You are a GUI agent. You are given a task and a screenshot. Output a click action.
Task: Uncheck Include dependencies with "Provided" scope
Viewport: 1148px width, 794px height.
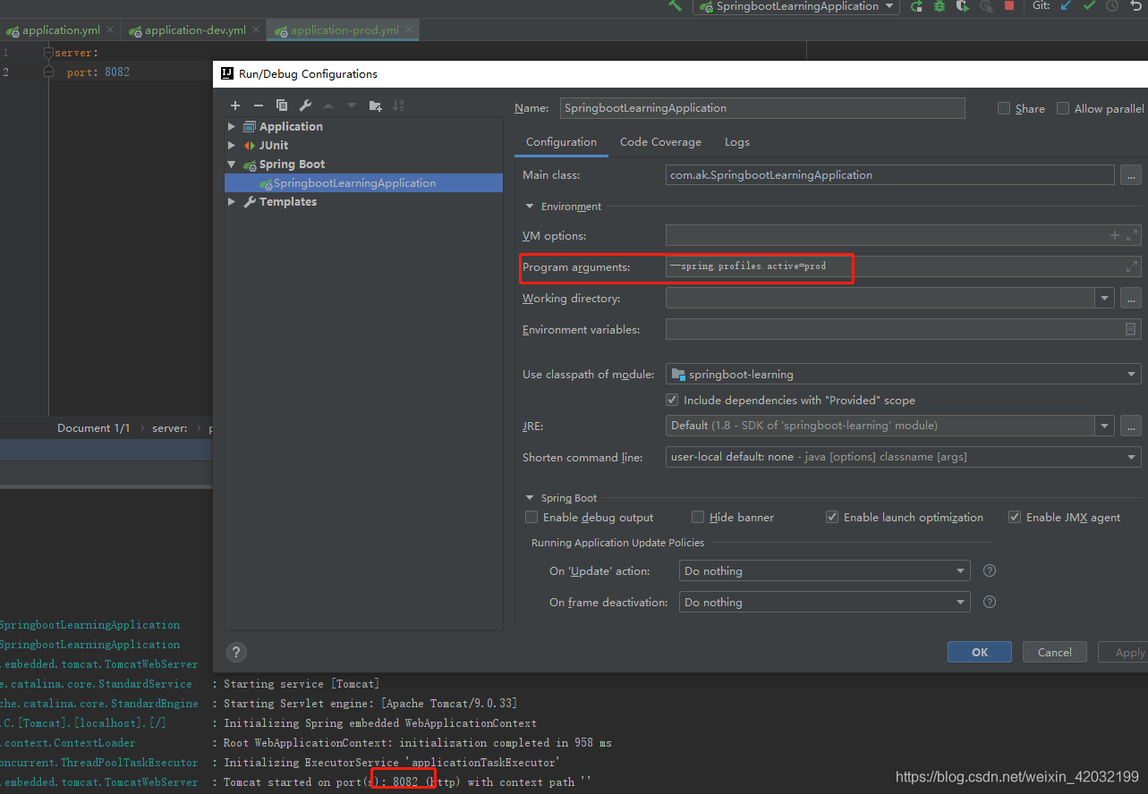672,400
